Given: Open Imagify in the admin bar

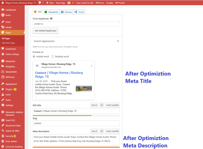Looking at the screenshot, I should point(110,3).
